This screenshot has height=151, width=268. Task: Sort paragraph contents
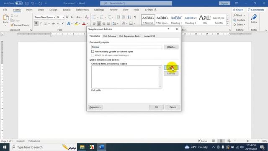[129, 17]
